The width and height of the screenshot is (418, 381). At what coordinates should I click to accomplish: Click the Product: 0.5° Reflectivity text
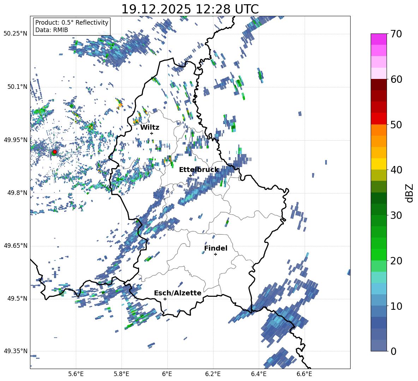[72, 22]
